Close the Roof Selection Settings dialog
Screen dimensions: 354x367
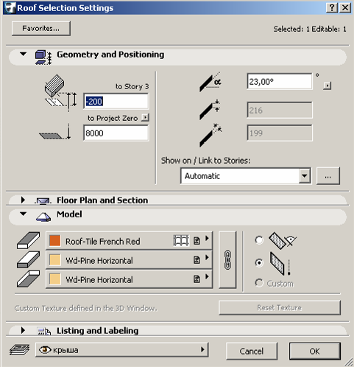[x=345, y=8]
